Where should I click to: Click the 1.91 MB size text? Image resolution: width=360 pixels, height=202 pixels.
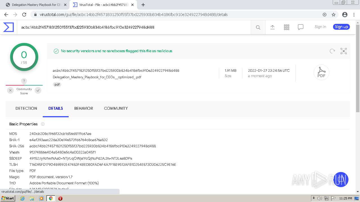click(230, 71)
